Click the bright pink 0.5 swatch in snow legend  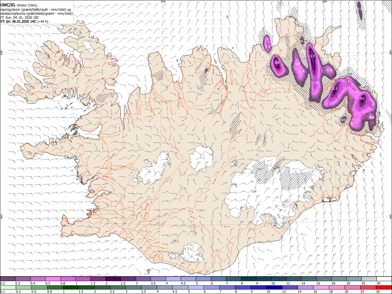click(53, 279)
